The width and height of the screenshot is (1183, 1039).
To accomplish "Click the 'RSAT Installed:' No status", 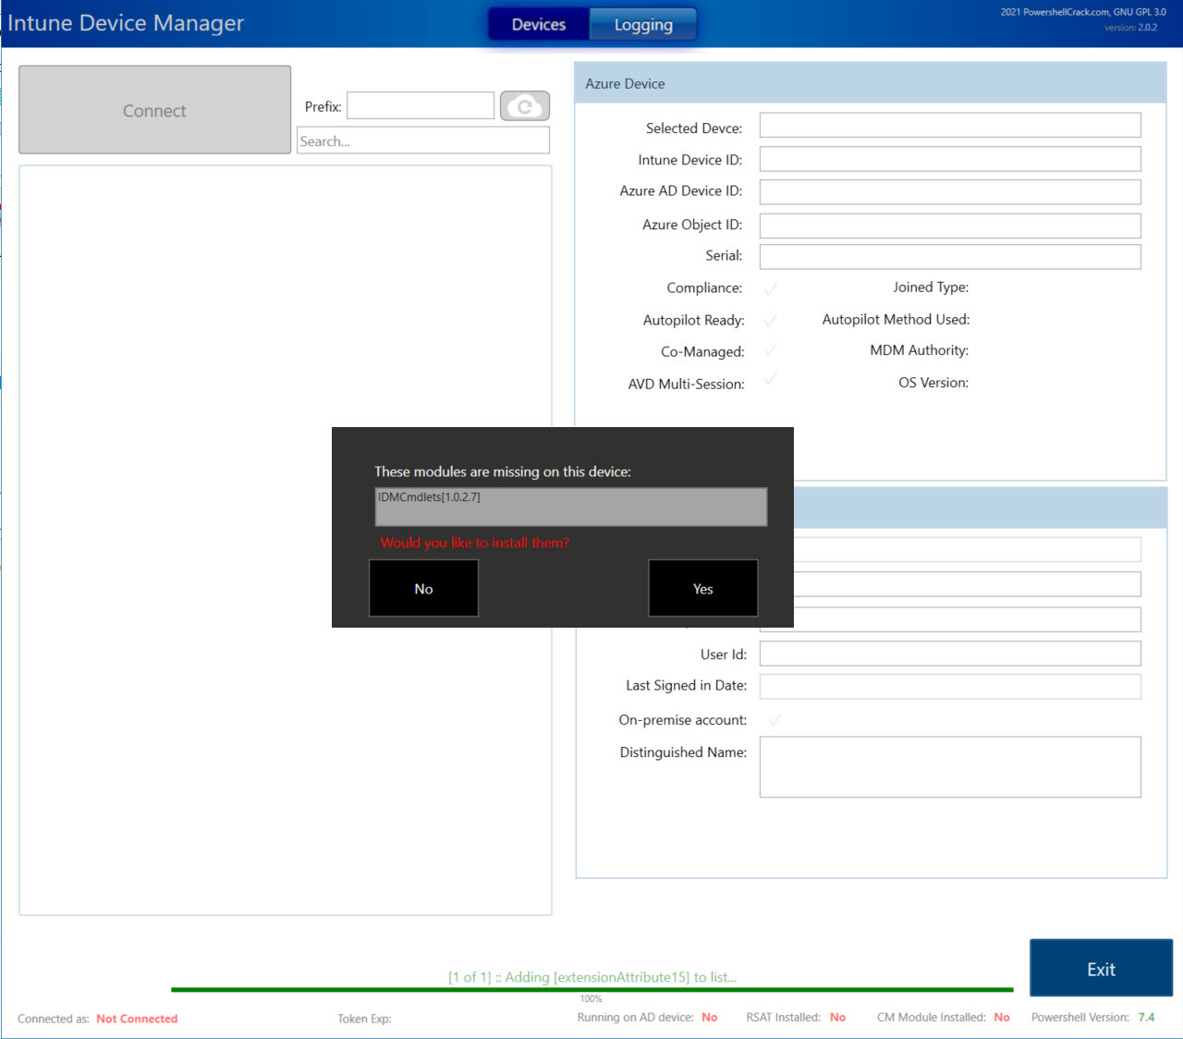I will (x=837, y=1017).
